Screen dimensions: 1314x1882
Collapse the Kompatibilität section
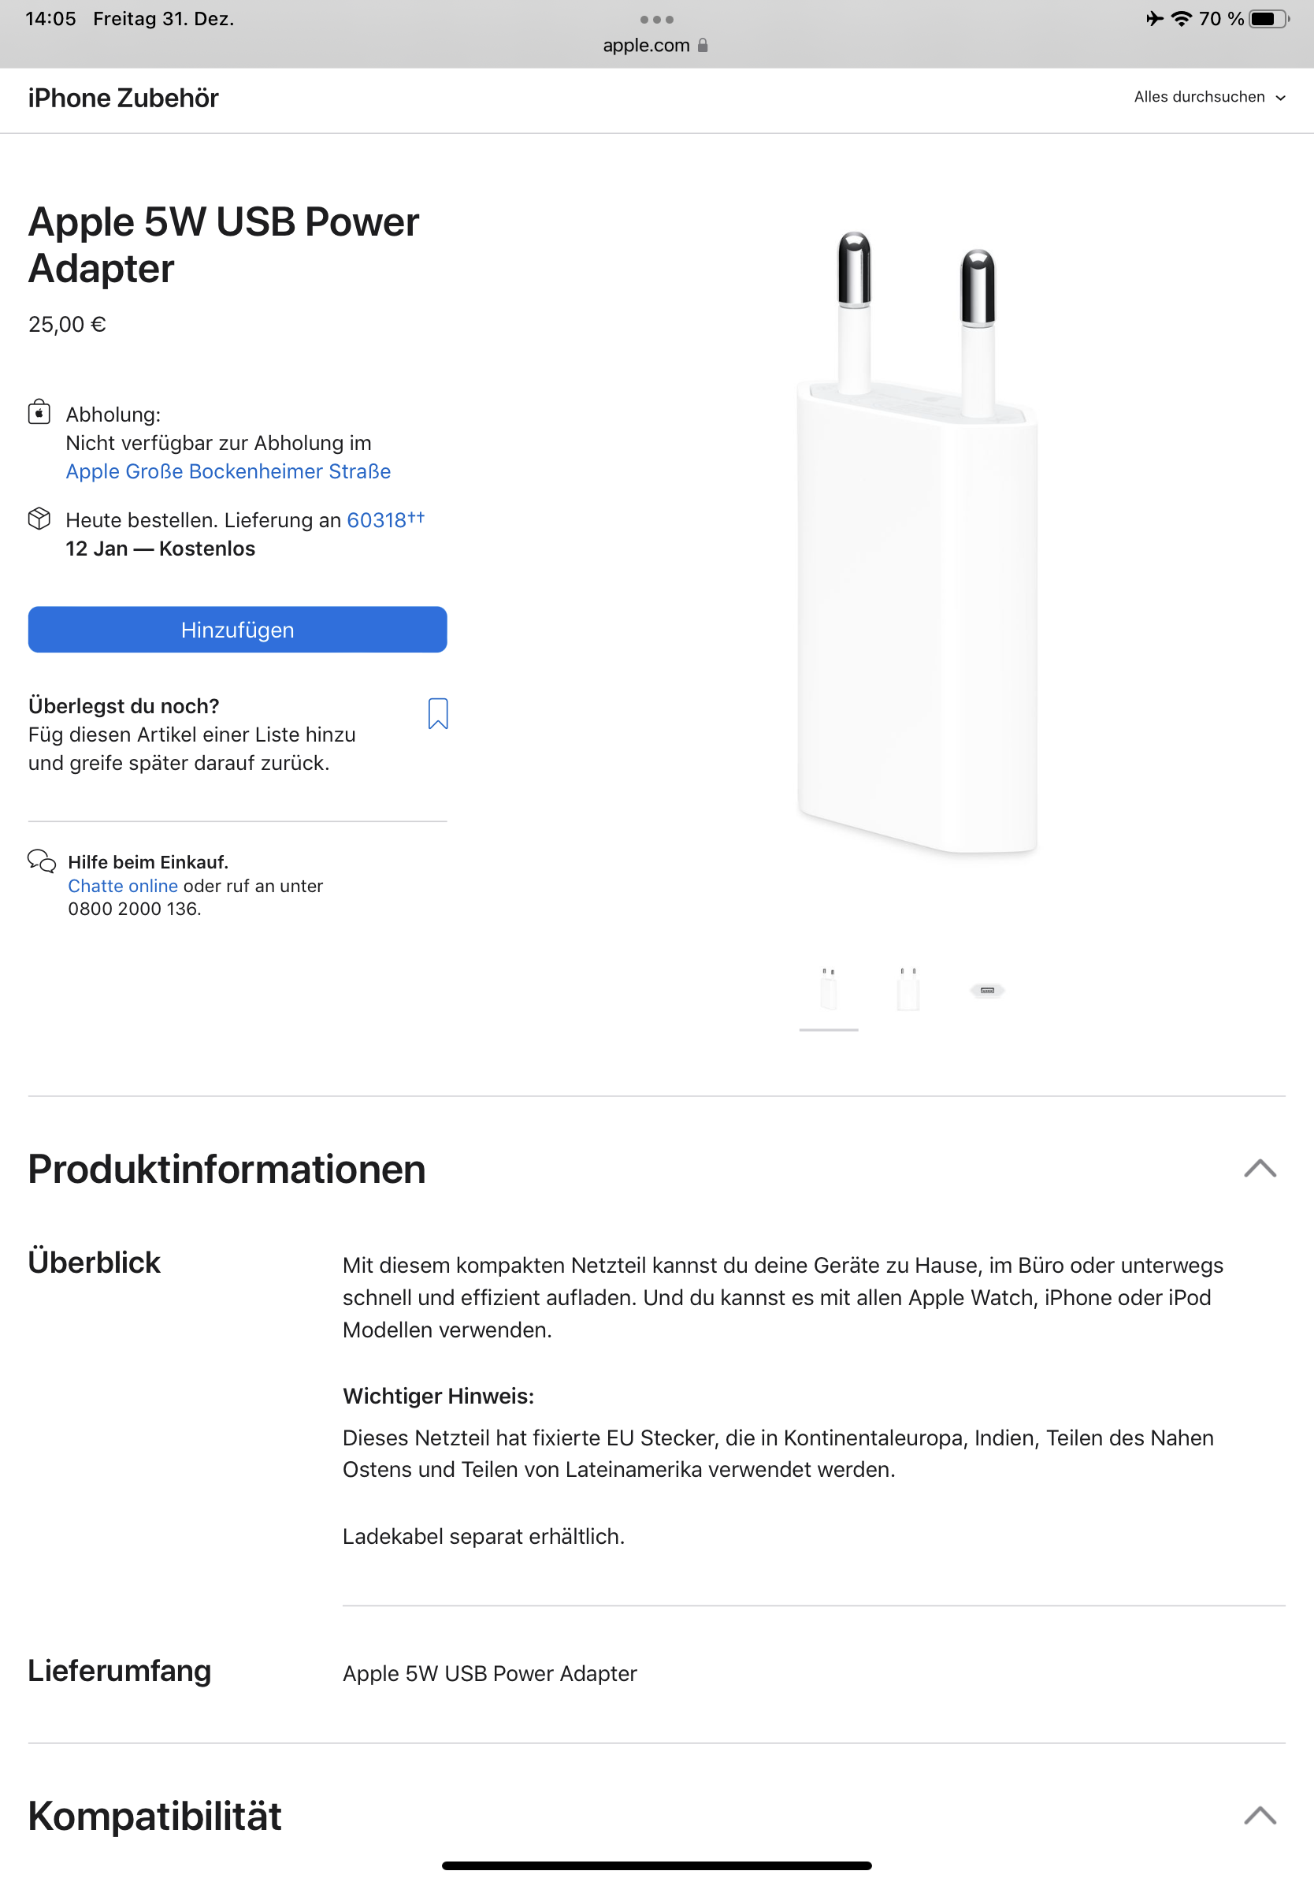tap(1260, 1816)
